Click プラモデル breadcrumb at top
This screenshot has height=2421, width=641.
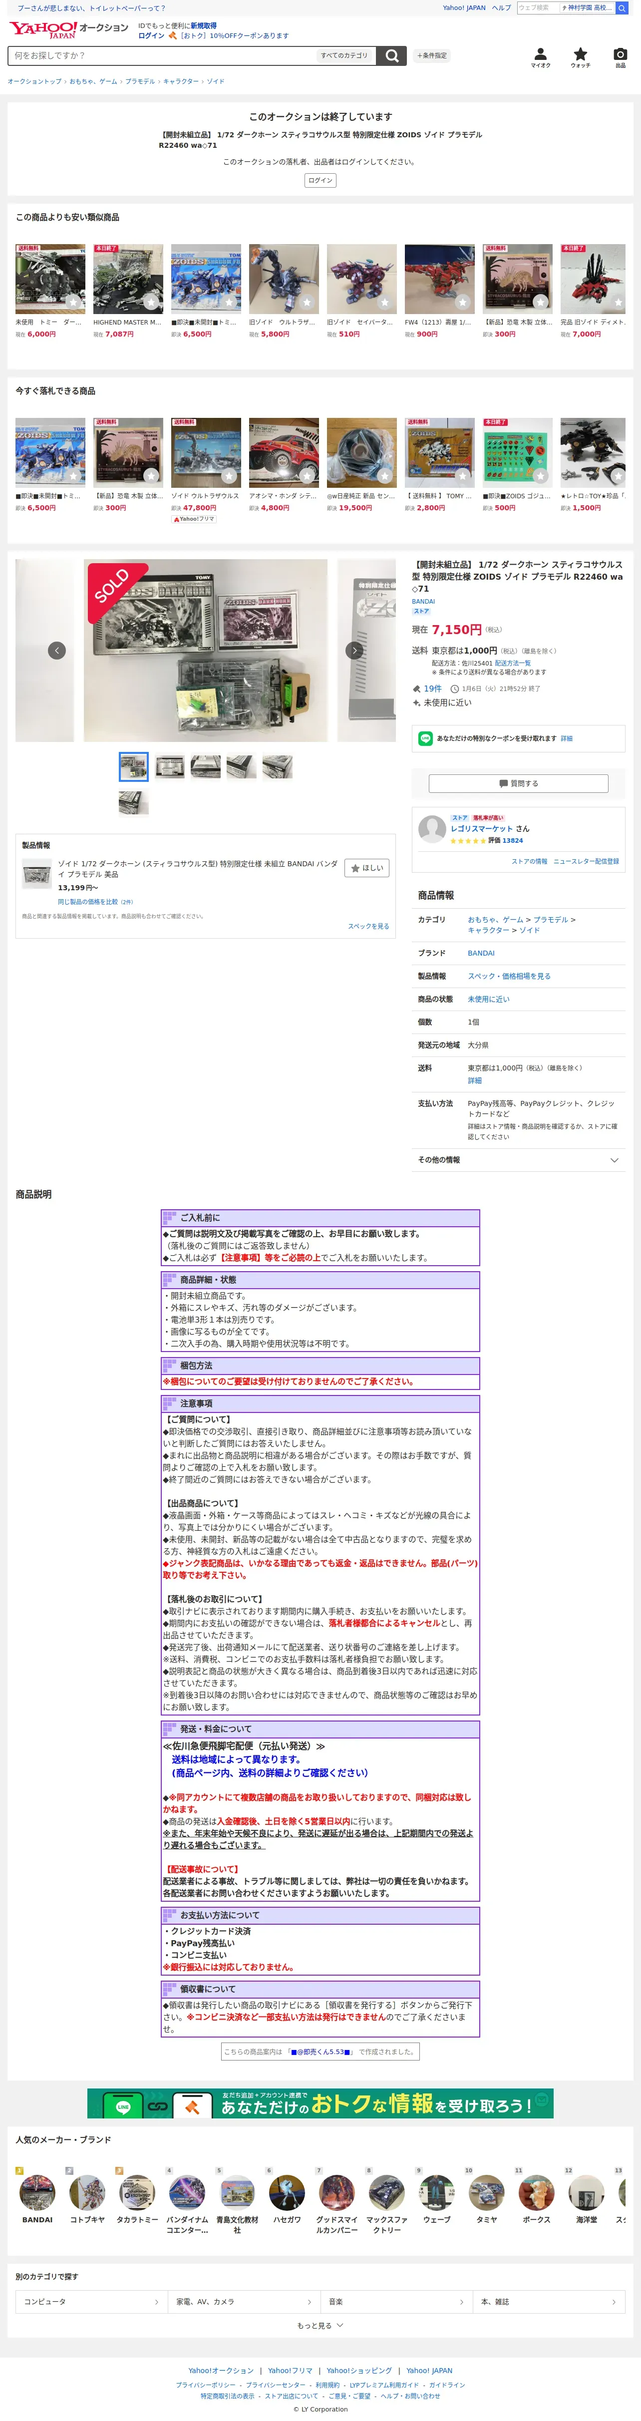(140, 82)
